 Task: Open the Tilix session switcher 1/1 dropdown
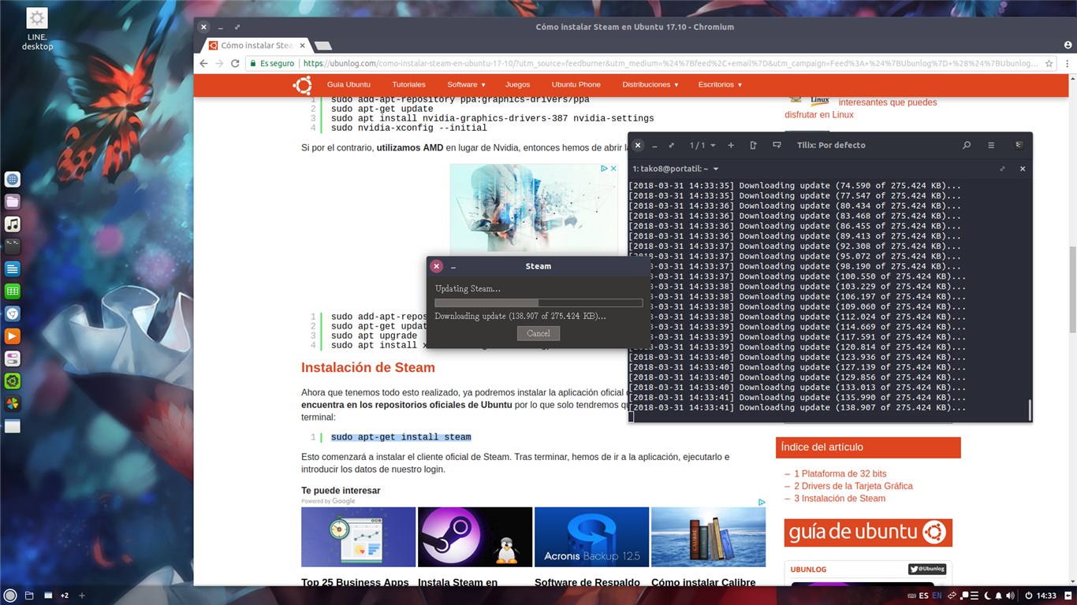coord(702,145)
